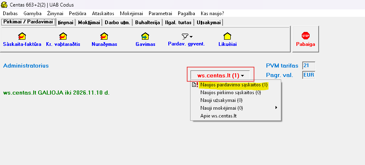Switch to the Pirkimai / Pardavimai tab
The height and width of the screenshot is (165, 365).
28,22
